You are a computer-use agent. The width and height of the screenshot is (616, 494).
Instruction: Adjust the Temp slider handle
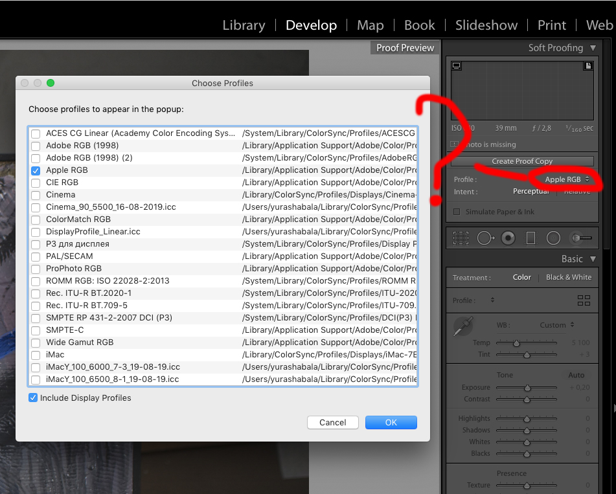[x=517, y=343]
